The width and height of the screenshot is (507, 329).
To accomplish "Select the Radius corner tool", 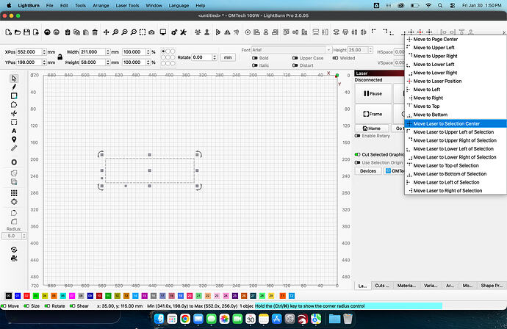I will tap(13, 222).
